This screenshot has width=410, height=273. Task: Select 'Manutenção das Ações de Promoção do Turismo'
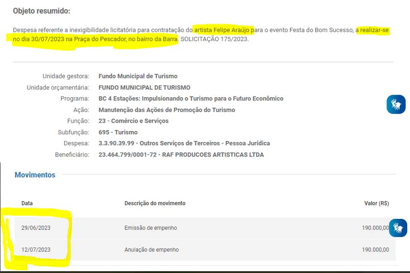tap(167, 110)
